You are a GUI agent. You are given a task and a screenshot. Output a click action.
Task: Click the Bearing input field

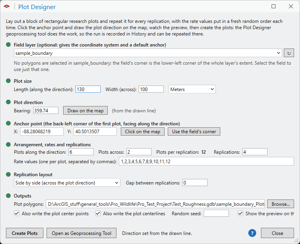46,110
